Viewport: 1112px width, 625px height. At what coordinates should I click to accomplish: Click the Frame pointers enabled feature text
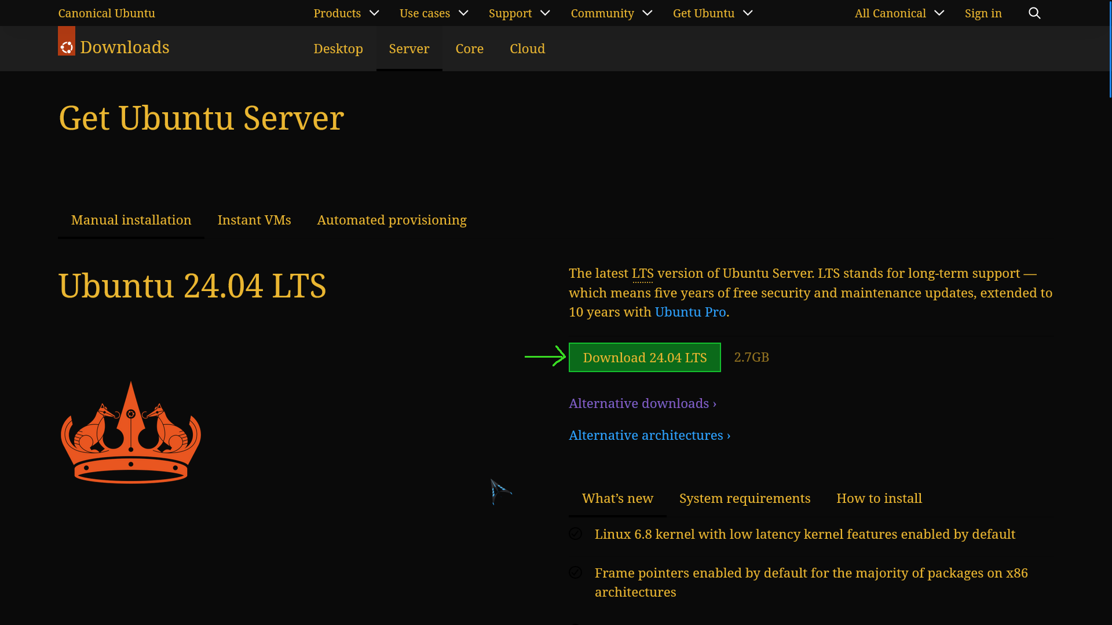click(811, 582)
